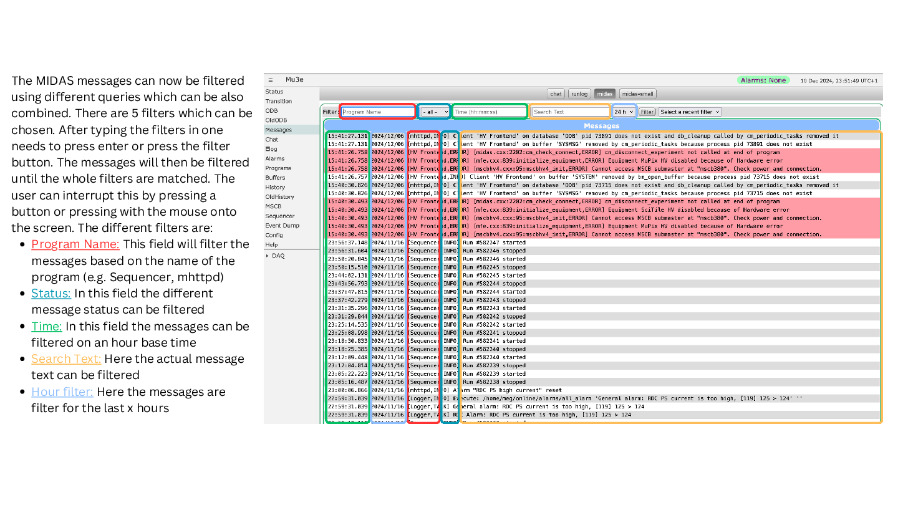The height and width of the screenshot is (505, 898).
Task: Click the Mu3e experiment title
Action: (x=295, y=80)
